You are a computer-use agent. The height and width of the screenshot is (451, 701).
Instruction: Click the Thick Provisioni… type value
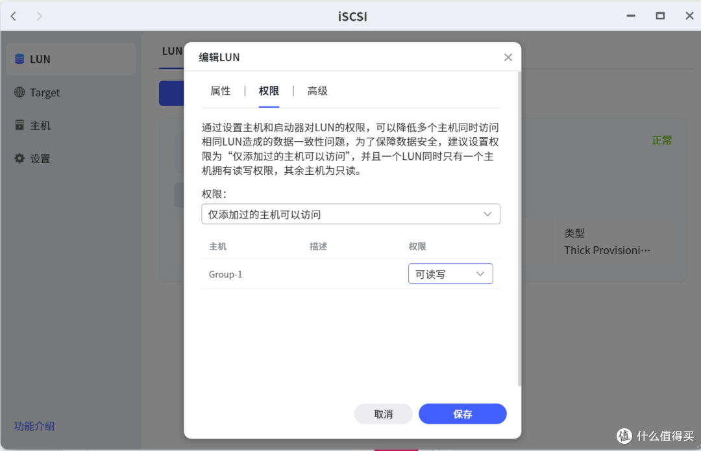click(x=607, y=250)
